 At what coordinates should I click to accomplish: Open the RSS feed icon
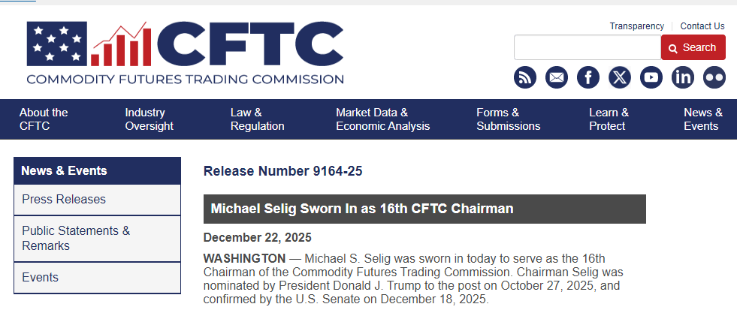pos(525,77)
